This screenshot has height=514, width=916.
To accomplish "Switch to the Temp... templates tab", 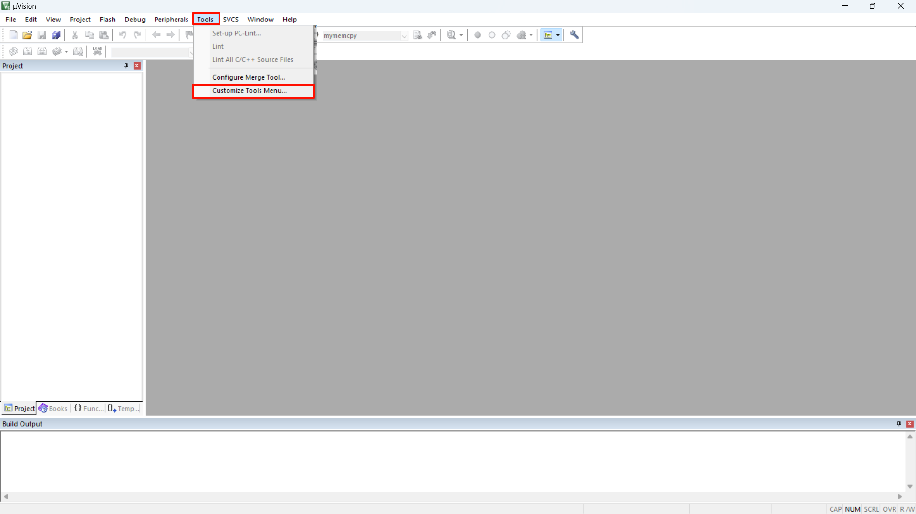I will click(x=124, y=408).
